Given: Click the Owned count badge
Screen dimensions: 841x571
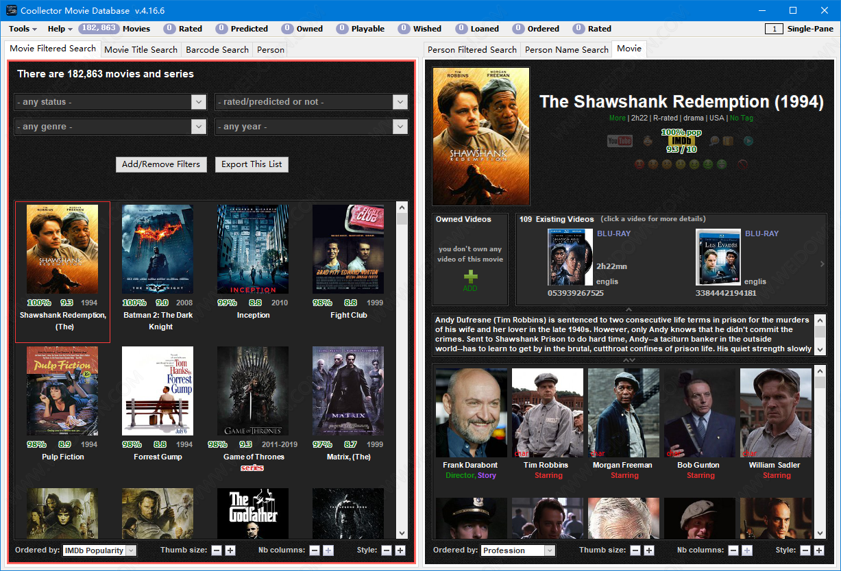Looking at the screenshot, I should click(x=287, y=29).
